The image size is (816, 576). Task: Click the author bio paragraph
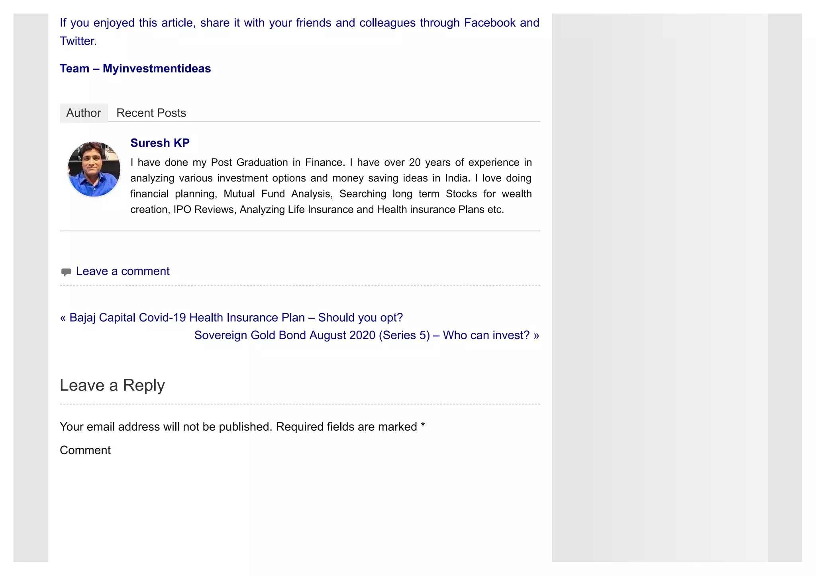(x=331, y=186)
